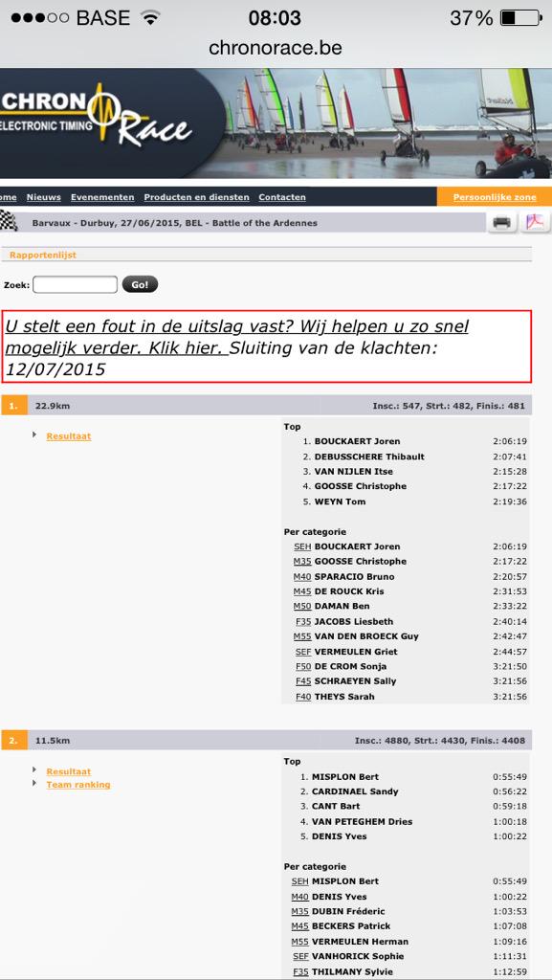Click M40 category for DENIS Yves
The height and width of the screenshot is (980, 552).
299,896
